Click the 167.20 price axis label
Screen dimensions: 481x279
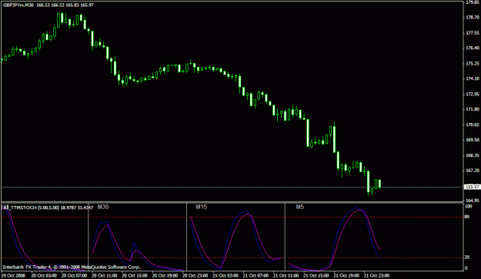[x=473, y=171]
